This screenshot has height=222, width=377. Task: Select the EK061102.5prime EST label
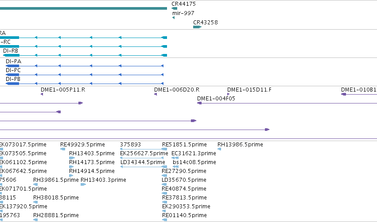pos(23,162)
